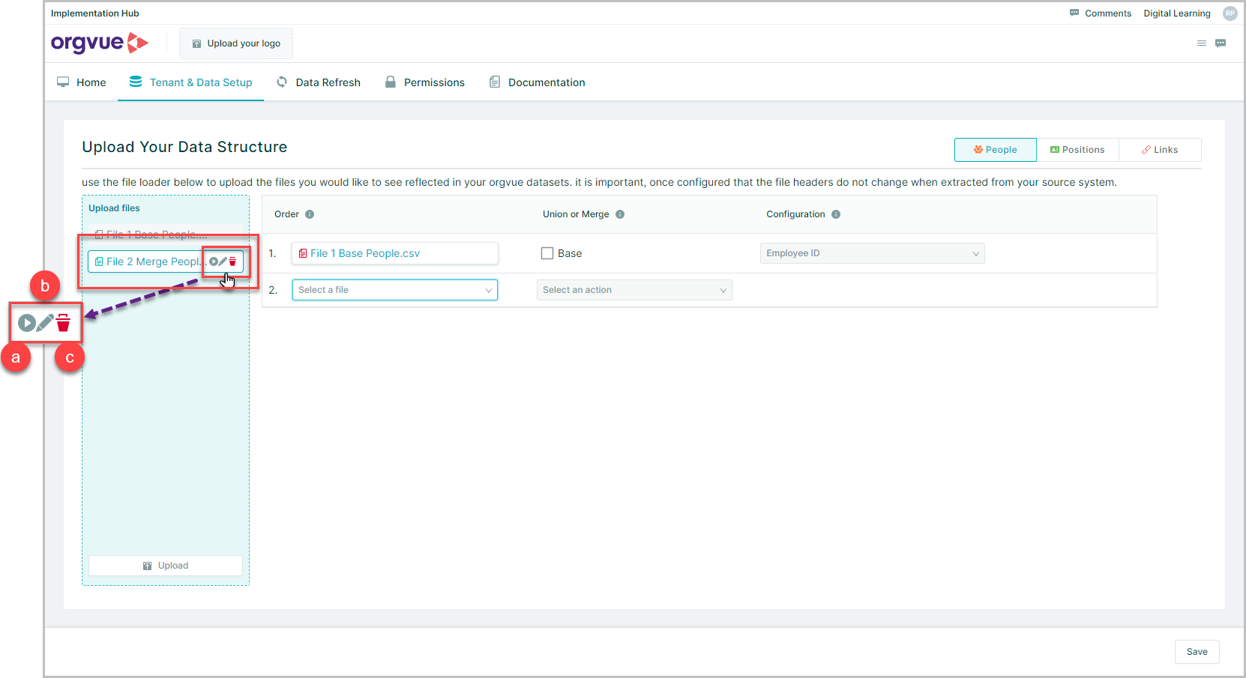Open the Documentation tab

pos(538,82)
